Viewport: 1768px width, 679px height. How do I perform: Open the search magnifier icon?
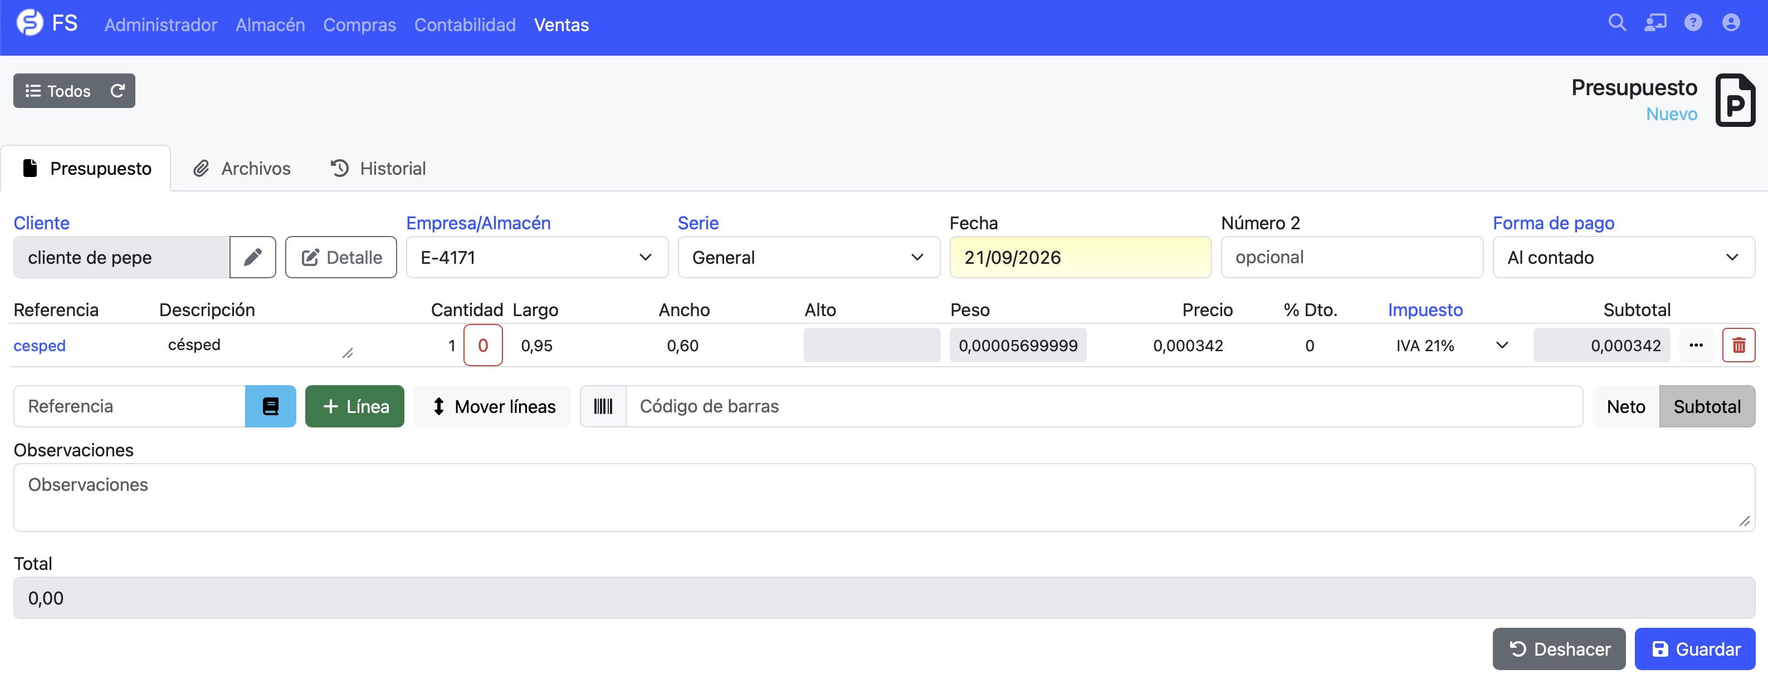1617,23
